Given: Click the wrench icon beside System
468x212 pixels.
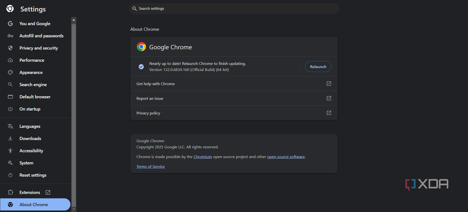Looking at the screenshot, I should click(x=10, y=163).
